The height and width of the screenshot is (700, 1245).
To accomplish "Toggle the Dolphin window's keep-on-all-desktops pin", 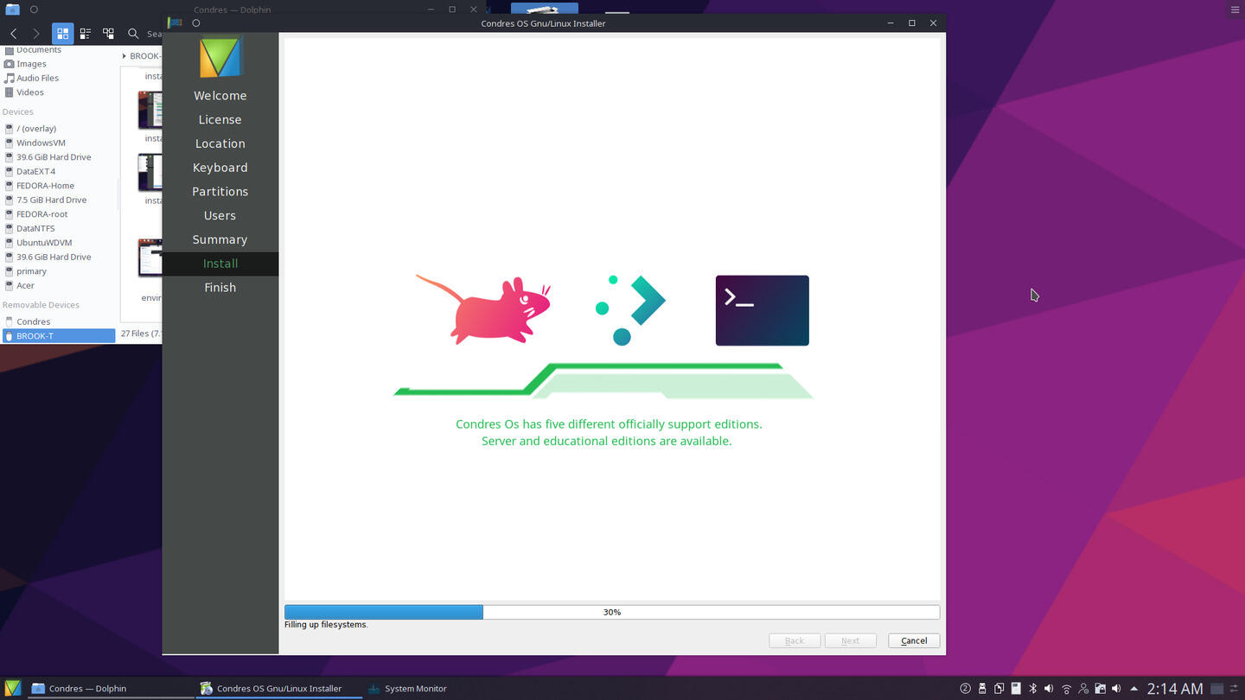I will point(34,10).
